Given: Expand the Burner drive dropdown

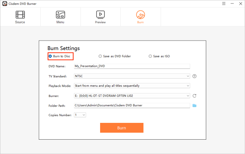Looking at the screenshot, I should (x=132, y=96).
